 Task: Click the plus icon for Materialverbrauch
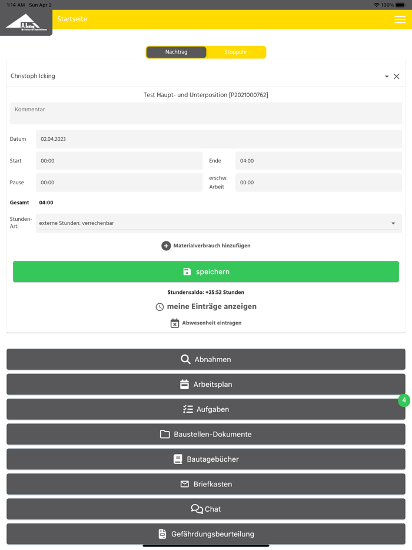pos(166,246)
